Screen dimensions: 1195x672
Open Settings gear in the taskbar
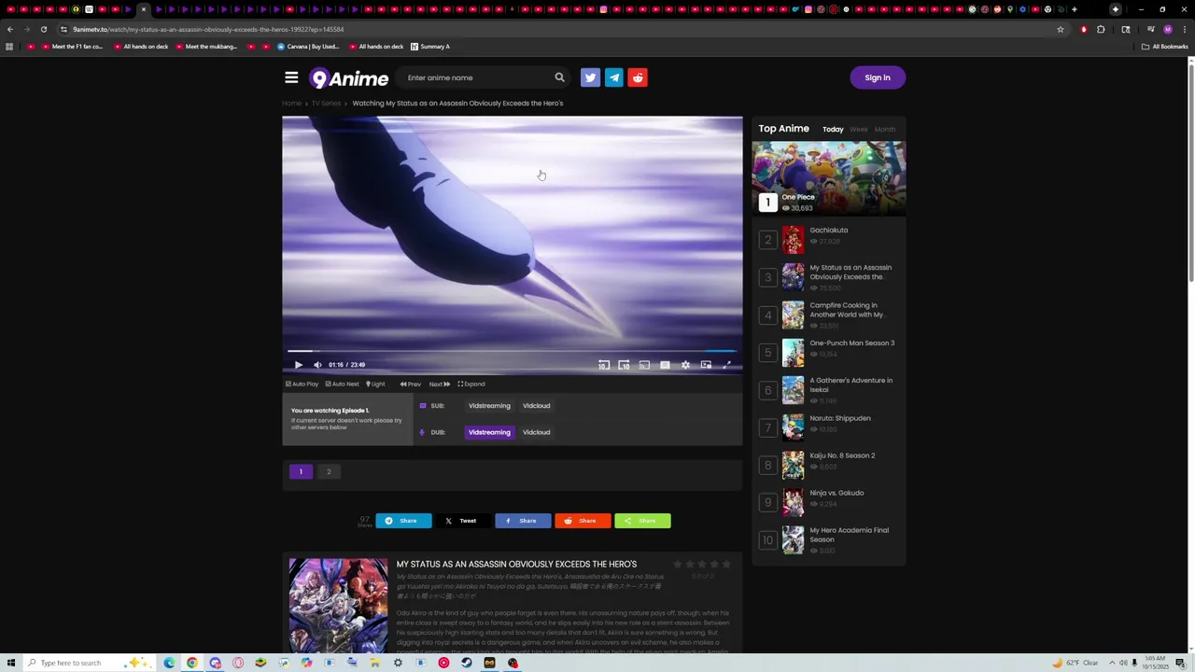(x=398, y=663)
